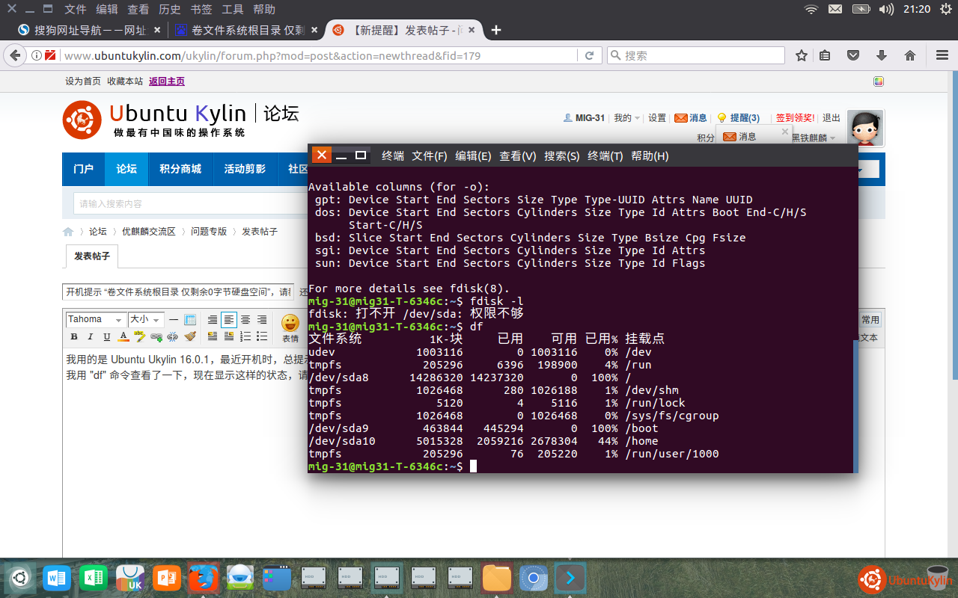This screenshot has height=598, width=958.
Task: Open the 论坛 forum nav tab
Action: 126,169
